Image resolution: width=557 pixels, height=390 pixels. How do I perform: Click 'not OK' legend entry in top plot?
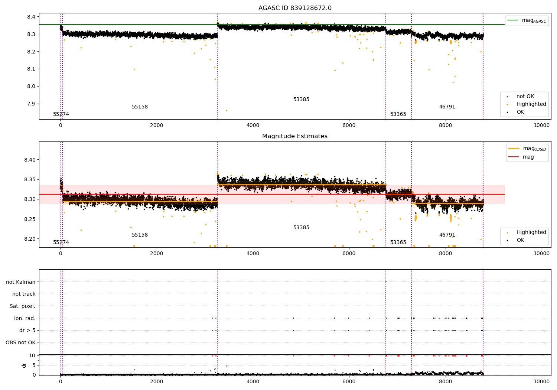[x=521, y=97]
